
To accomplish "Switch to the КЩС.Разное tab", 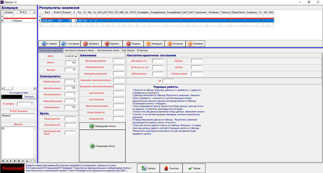I will pyautogui.click(x=128, y=50).
